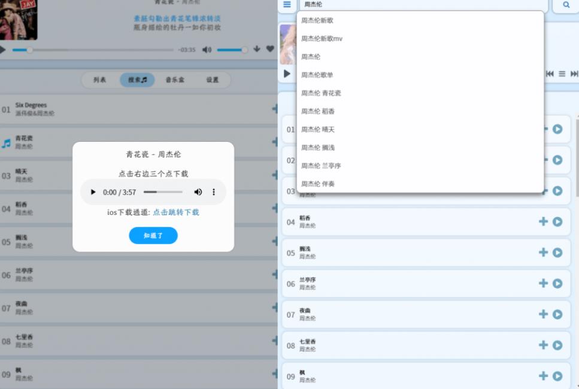Open playlist icon between skip buttons
The image size is (579, 389).
[562, 74]
